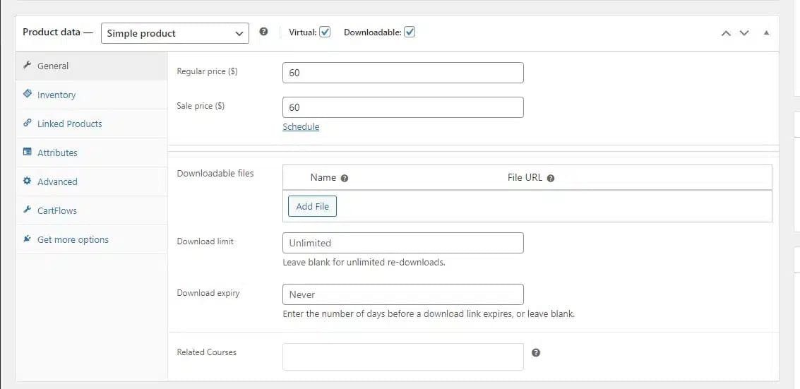Click the download link expiry hint text
Screen dimensions: 800x389
pos(429,314)
